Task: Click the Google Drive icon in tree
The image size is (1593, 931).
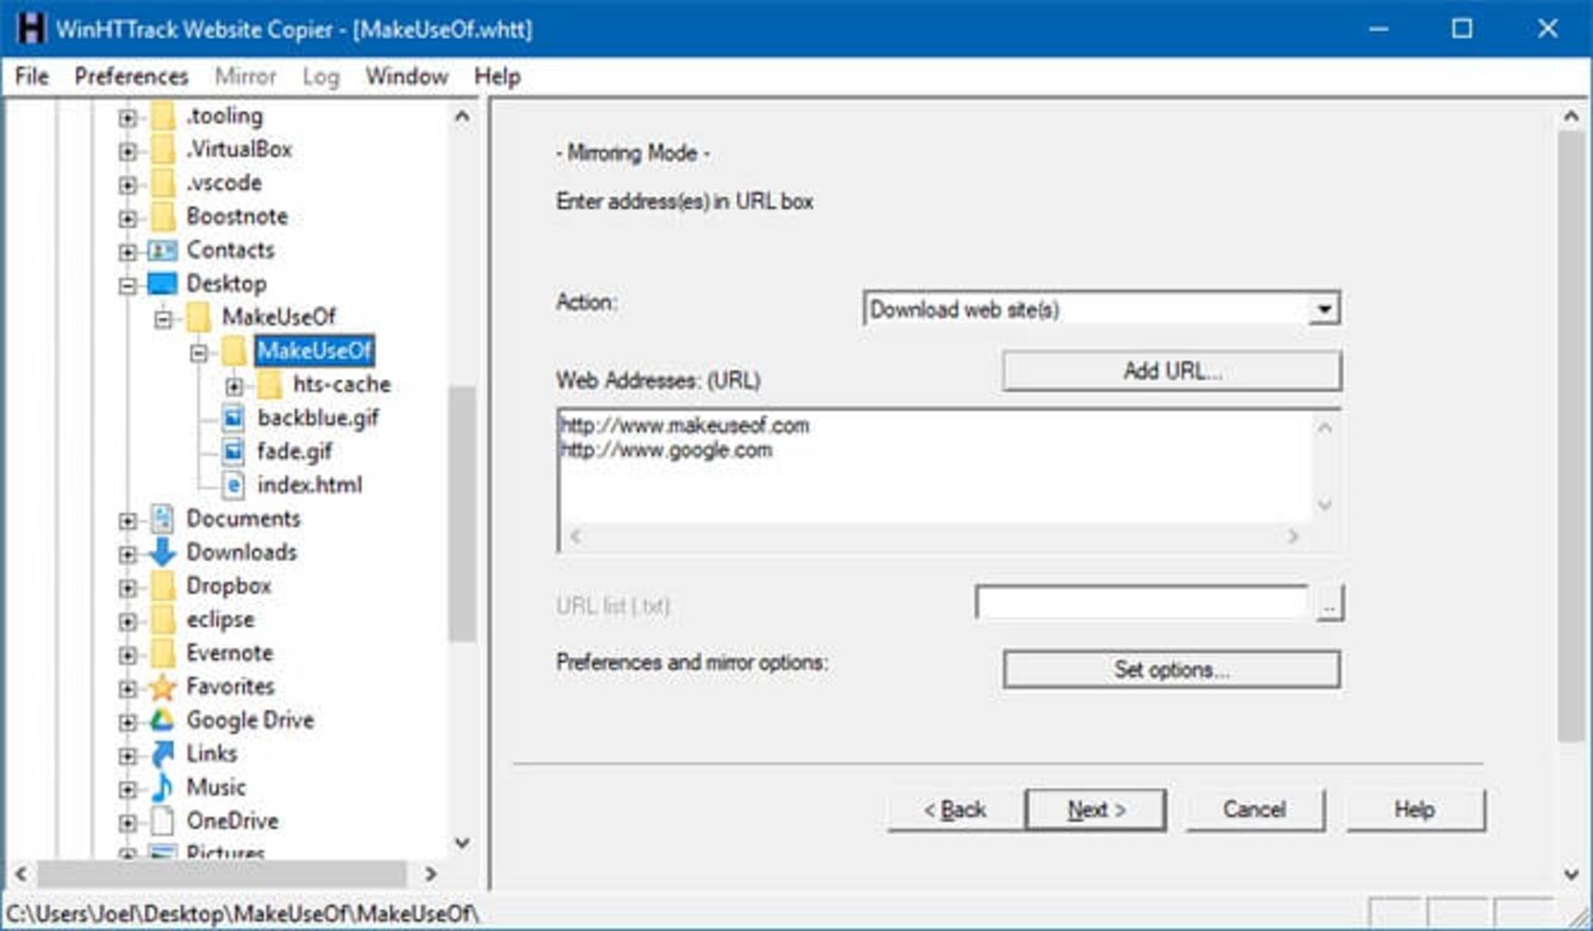Action: coord(163,720)
